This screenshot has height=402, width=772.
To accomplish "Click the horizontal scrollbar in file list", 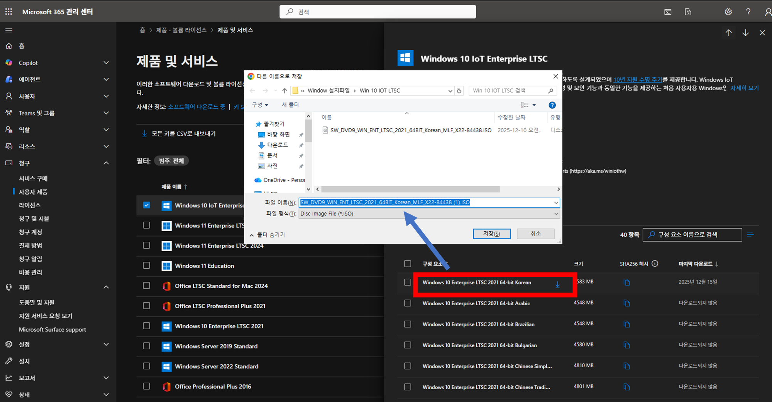I will click(x=410, y=189).
